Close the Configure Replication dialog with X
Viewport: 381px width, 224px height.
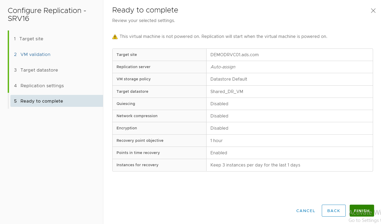point(373,11)
